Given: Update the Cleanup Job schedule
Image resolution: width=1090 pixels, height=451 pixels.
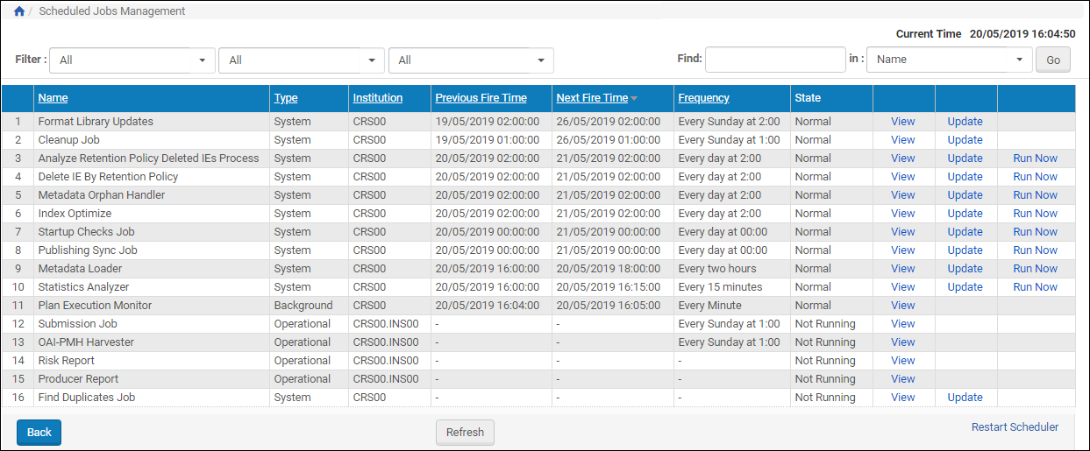Looking at the screenshot, I should [x=965, y=140].
